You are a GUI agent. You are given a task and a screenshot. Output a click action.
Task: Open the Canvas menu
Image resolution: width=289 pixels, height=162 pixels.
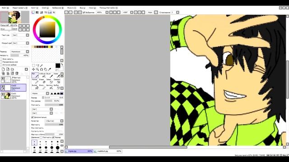point(34,8)
